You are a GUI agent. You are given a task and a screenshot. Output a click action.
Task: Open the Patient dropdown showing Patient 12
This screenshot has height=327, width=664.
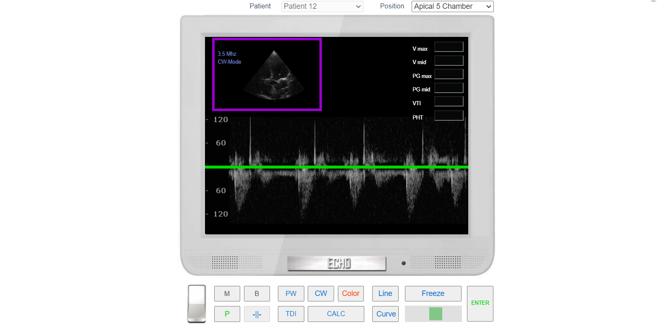(x=322, y=6)
